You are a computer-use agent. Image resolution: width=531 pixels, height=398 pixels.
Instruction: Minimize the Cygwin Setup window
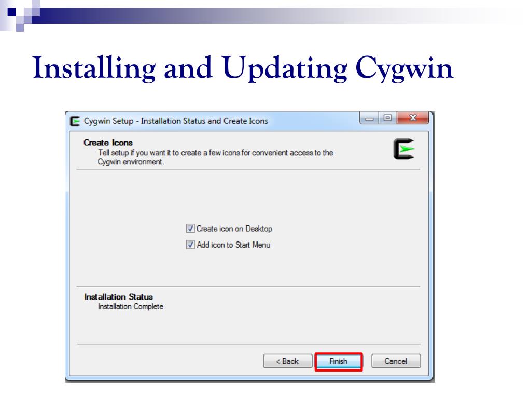369,118
